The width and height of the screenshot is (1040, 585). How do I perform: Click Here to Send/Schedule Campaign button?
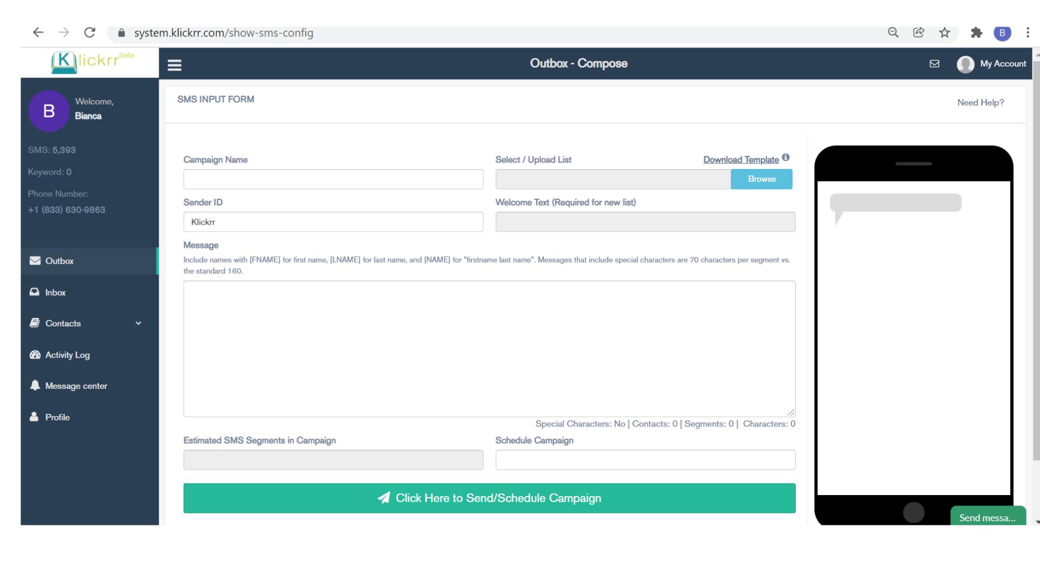tap(489, 498)
